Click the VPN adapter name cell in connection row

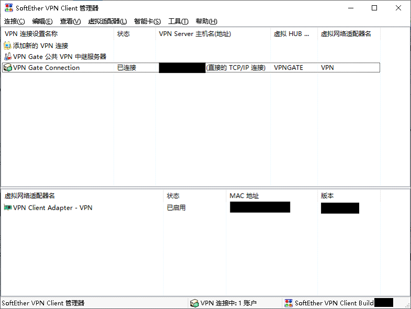(327, 67)
